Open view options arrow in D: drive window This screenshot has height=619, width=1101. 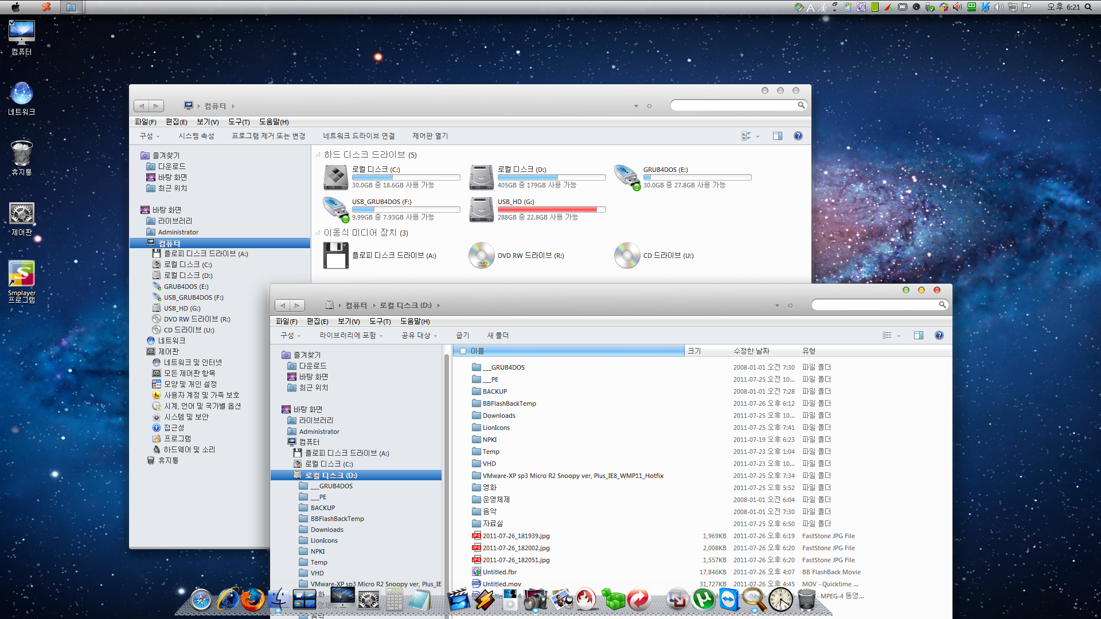click(x=899, y=336)
